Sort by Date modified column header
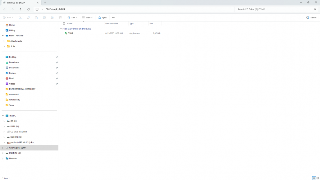Viewport: 320px width, 180px height. (112, 23)
